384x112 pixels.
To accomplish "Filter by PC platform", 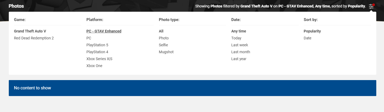I will pyautogui.click(x=89, y=38).
